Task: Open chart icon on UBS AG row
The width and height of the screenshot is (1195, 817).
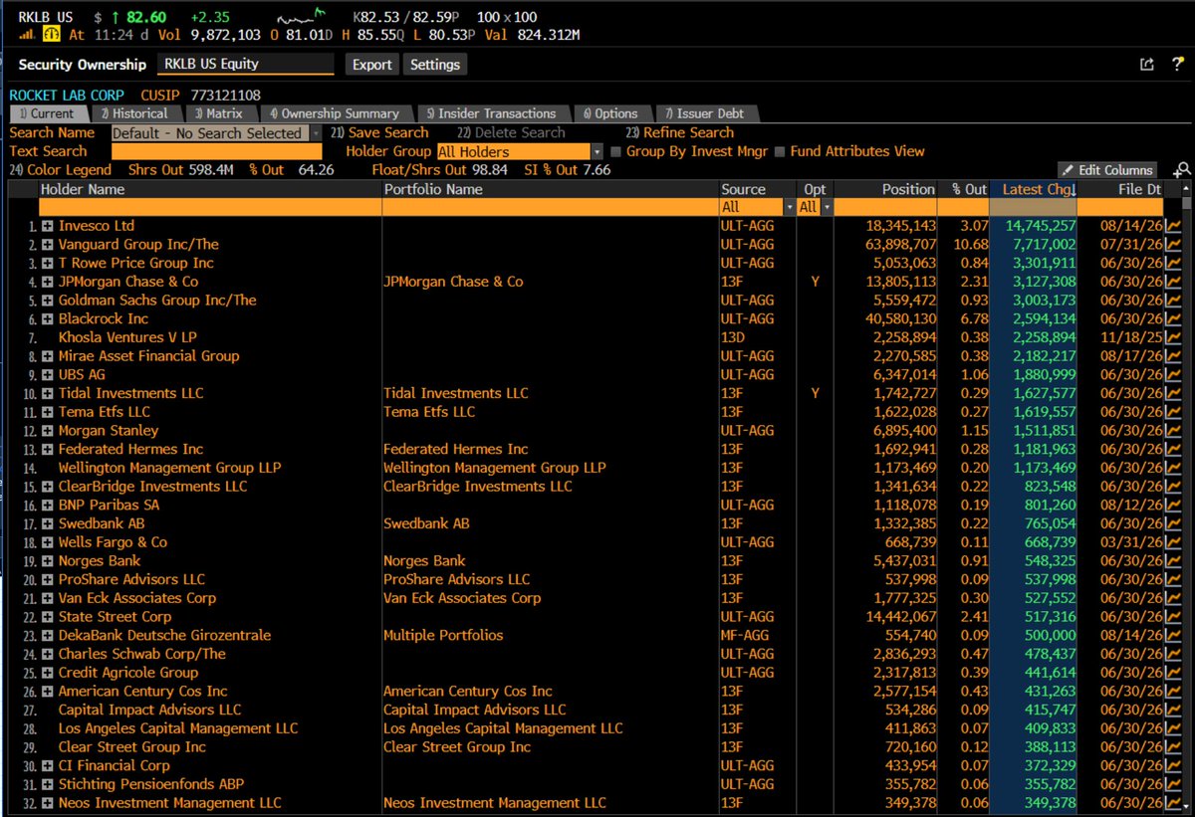Action: tap(1173, 375)
